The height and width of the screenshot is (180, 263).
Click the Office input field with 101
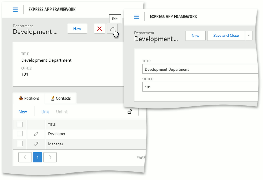tap(200, 87)
